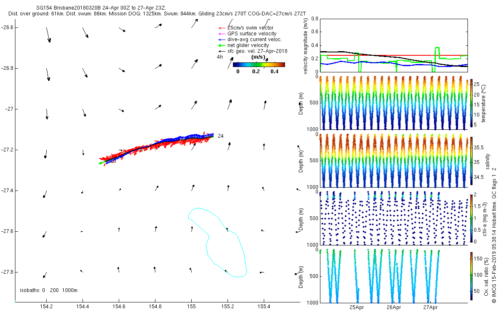Click the green arrow beside 'net glider velocity'
500x312 pixels.
221,45
